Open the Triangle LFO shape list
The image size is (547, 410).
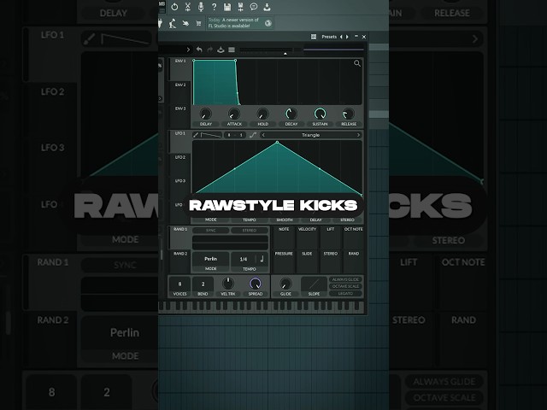point(310,135)
